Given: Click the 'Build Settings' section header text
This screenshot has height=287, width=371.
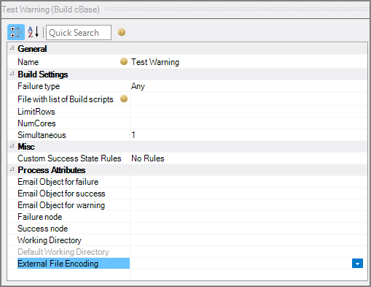Looking at the screenshot, I should tap(43, 74).
